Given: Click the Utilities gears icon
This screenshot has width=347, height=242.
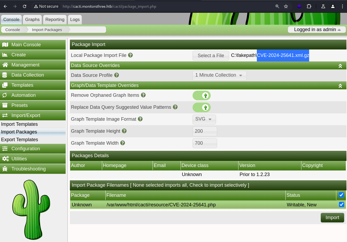Looking at the screenshot, I should tap(5, 159).
